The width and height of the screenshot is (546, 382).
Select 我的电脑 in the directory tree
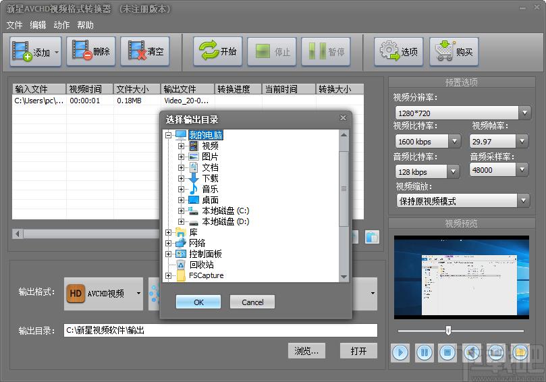point(205,135)
